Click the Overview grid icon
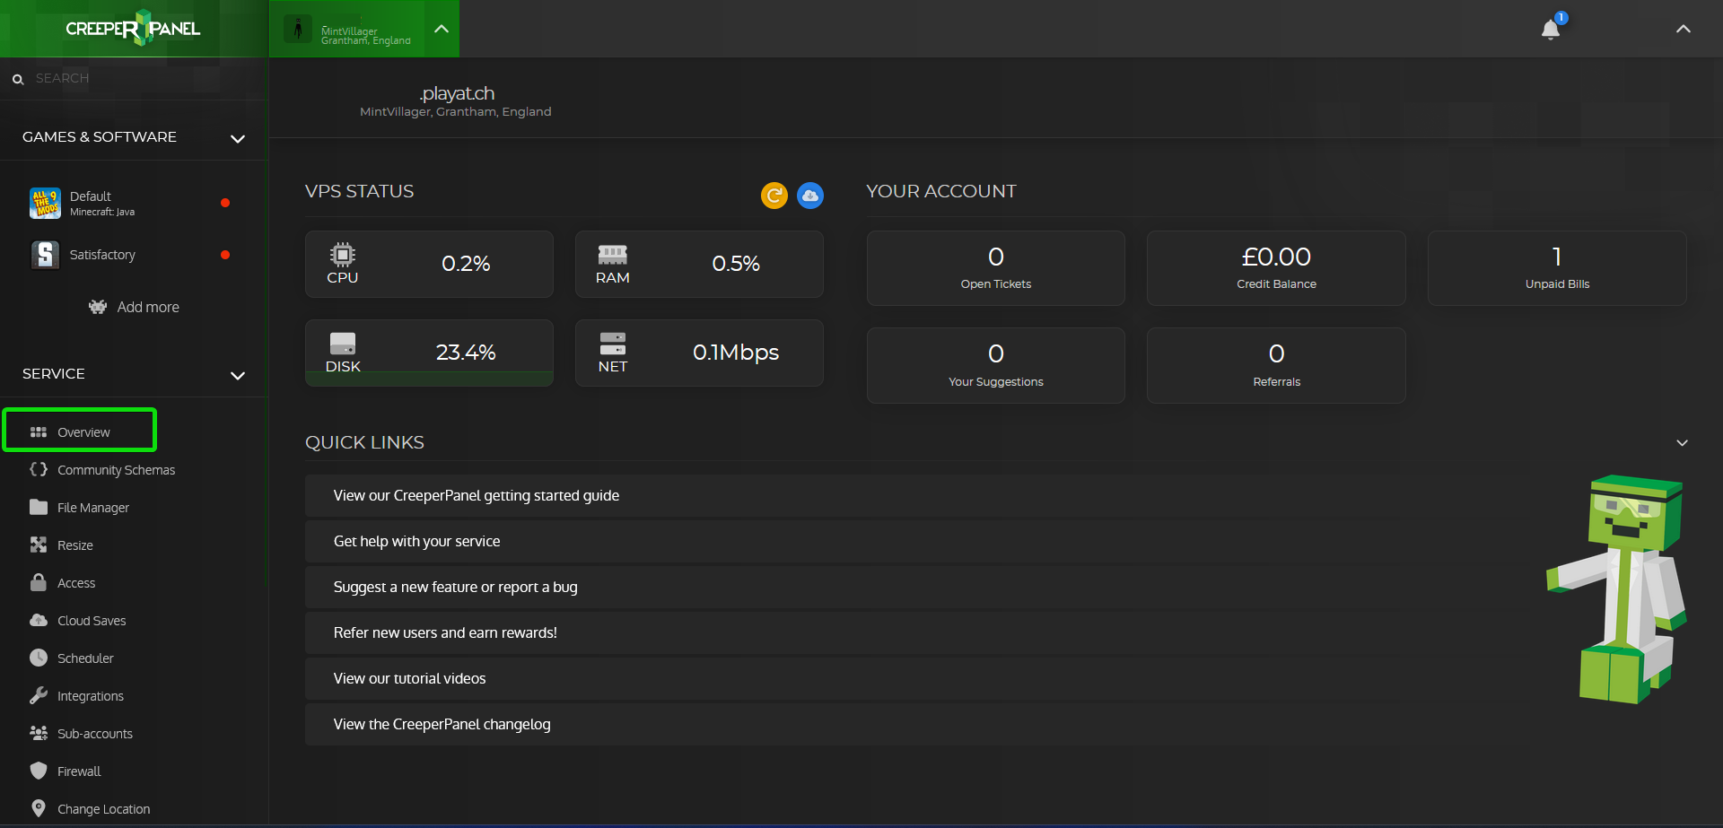Image resolution: width=1723 pixels, height=828 pixels. click(x=39, y=432)
